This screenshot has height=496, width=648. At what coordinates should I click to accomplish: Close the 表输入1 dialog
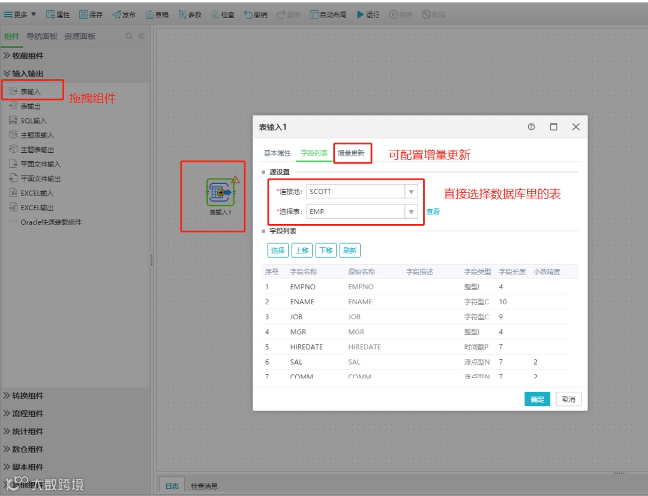(x=575, y=126)
